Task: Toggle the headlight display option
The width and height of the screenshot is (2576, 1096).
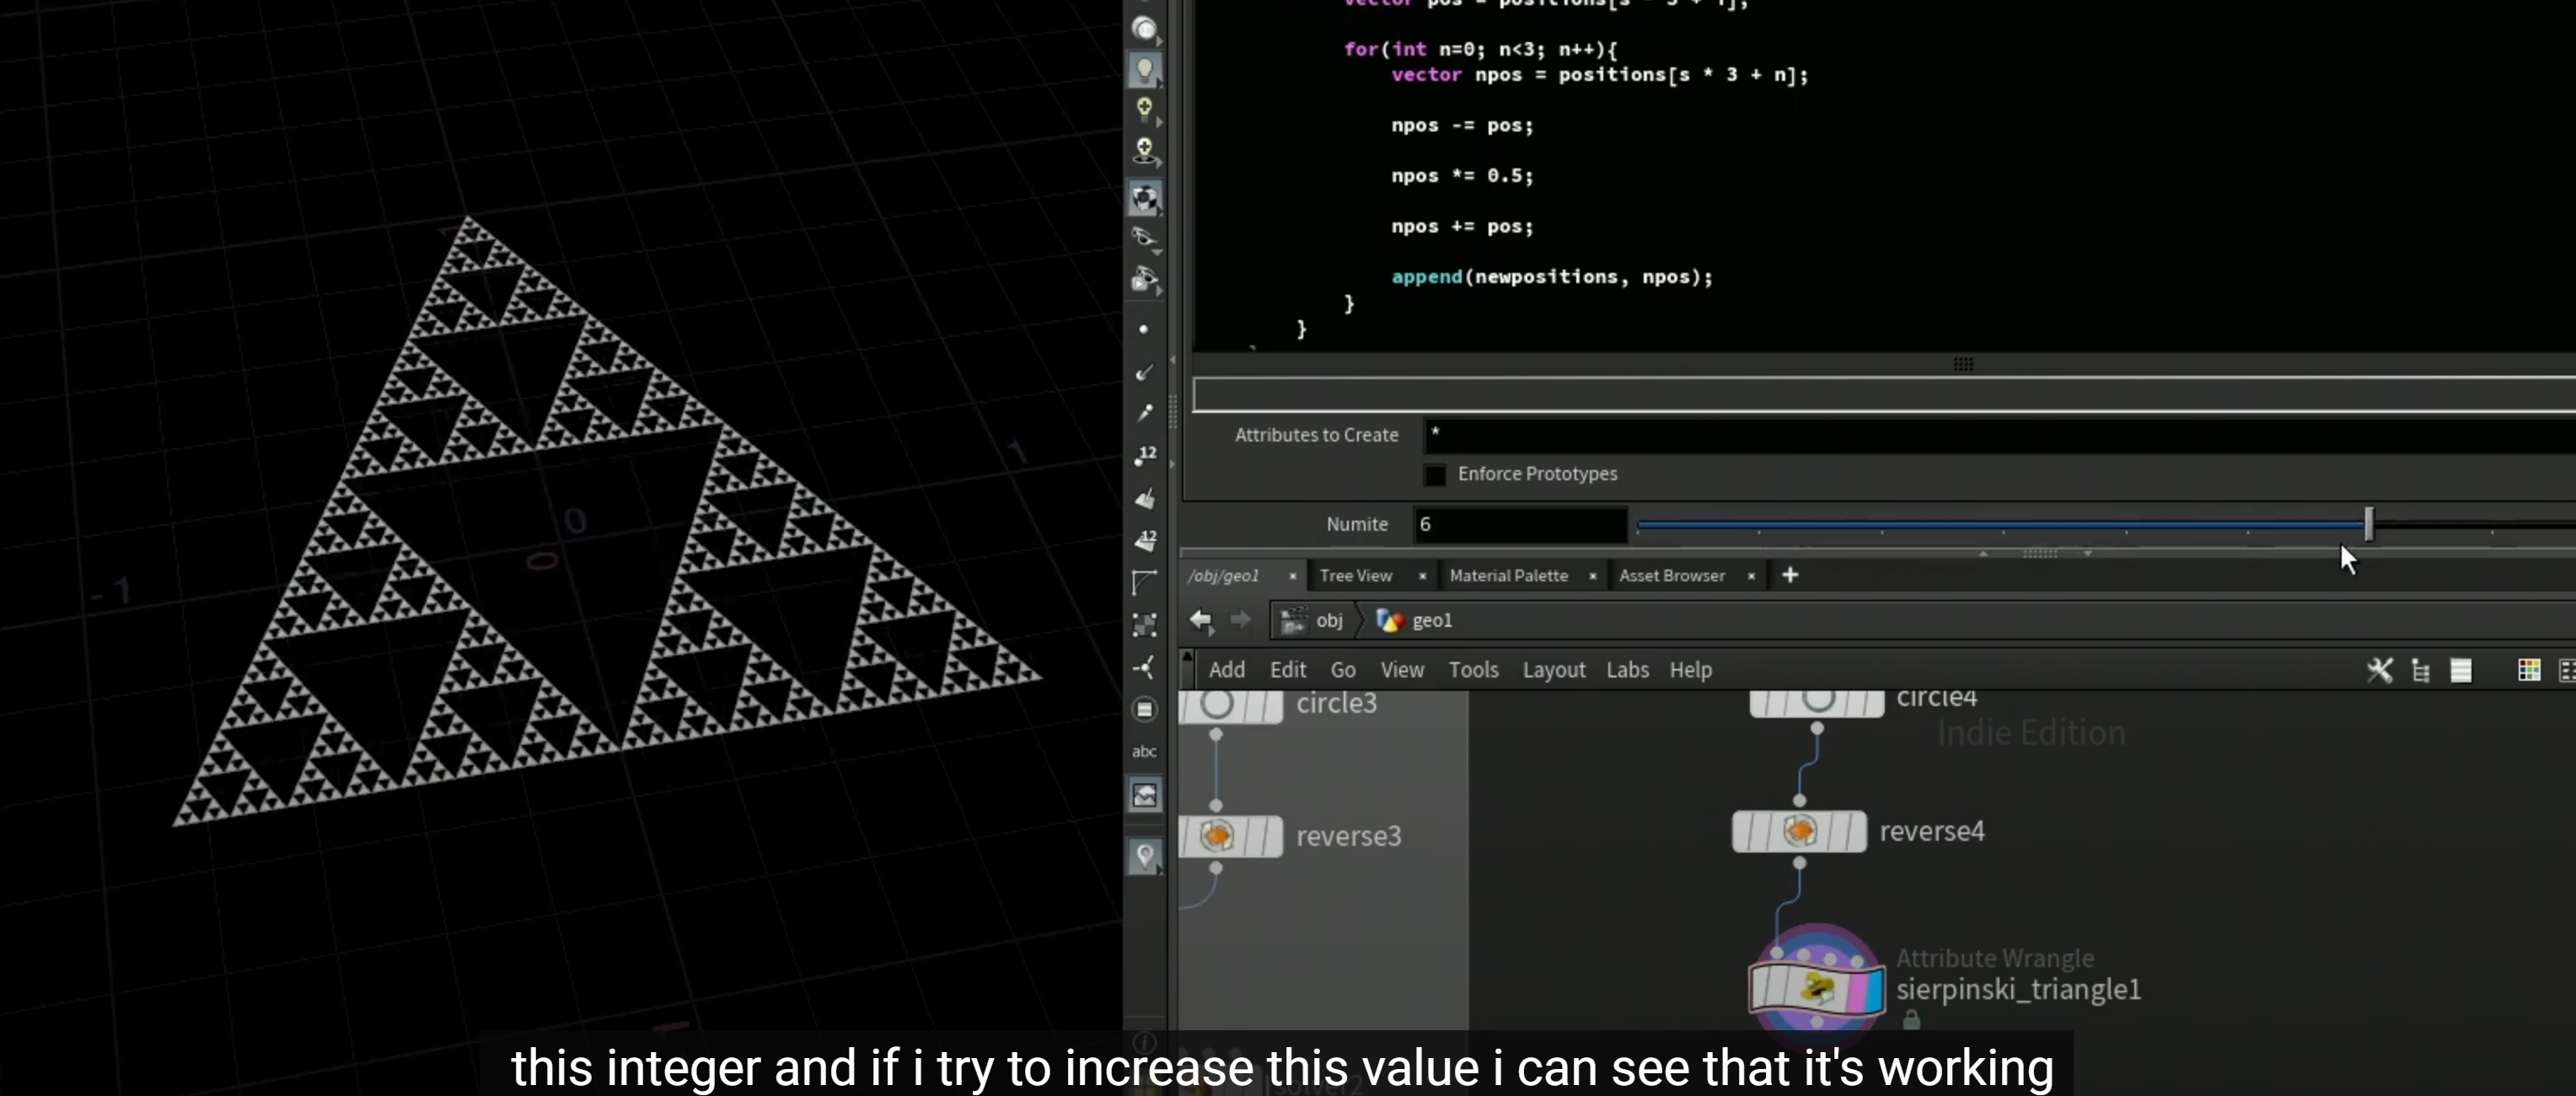Action: point(1144,69)
